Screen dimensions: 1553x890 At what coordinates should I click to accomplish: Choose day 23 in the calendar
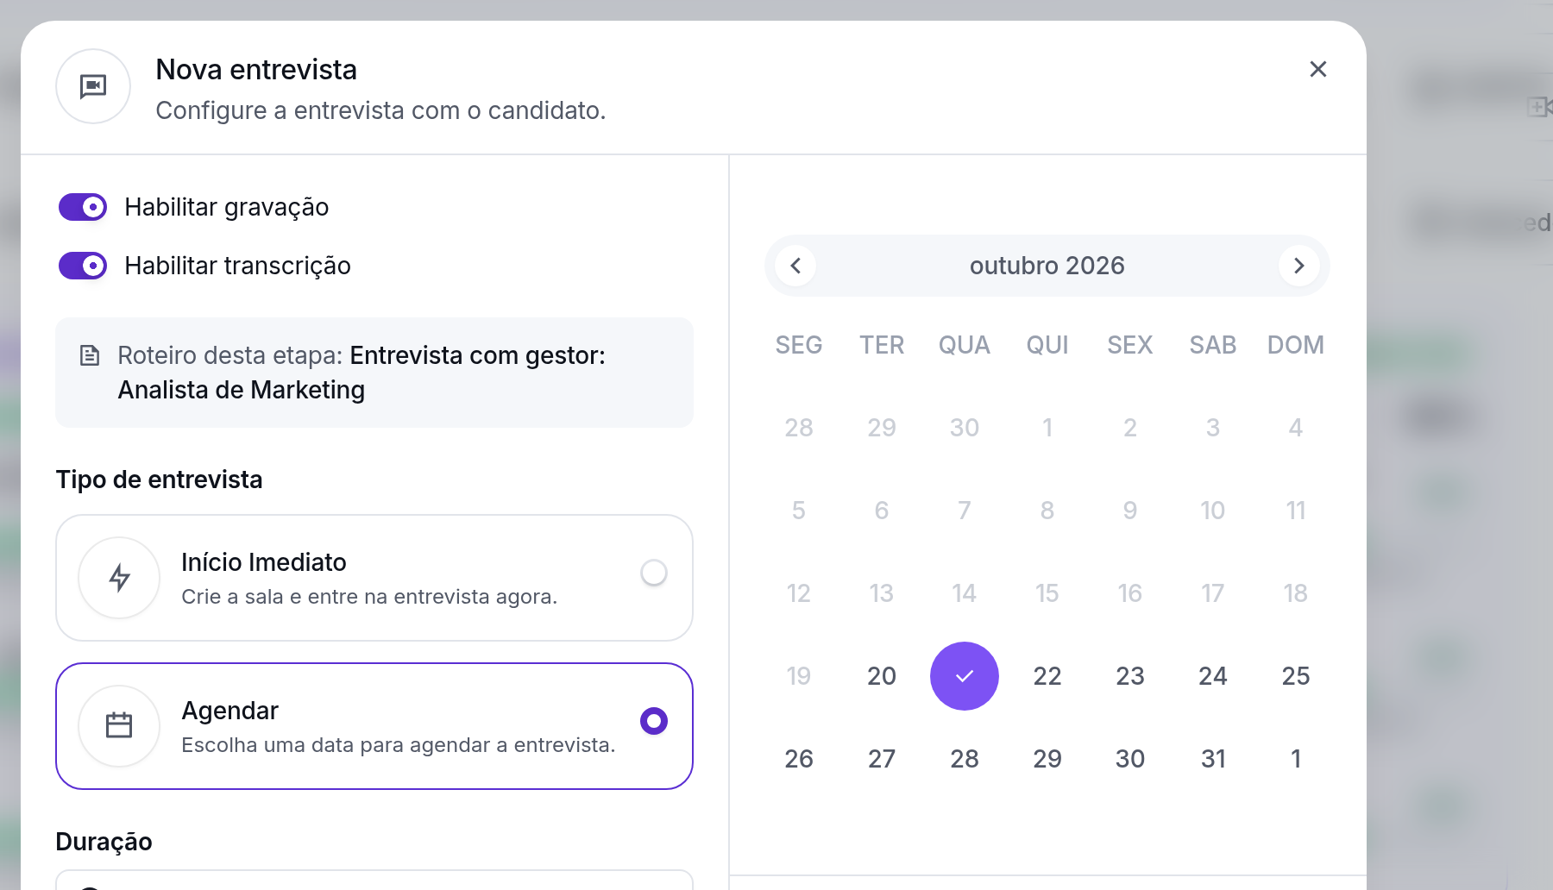(x=1130, y=676)
